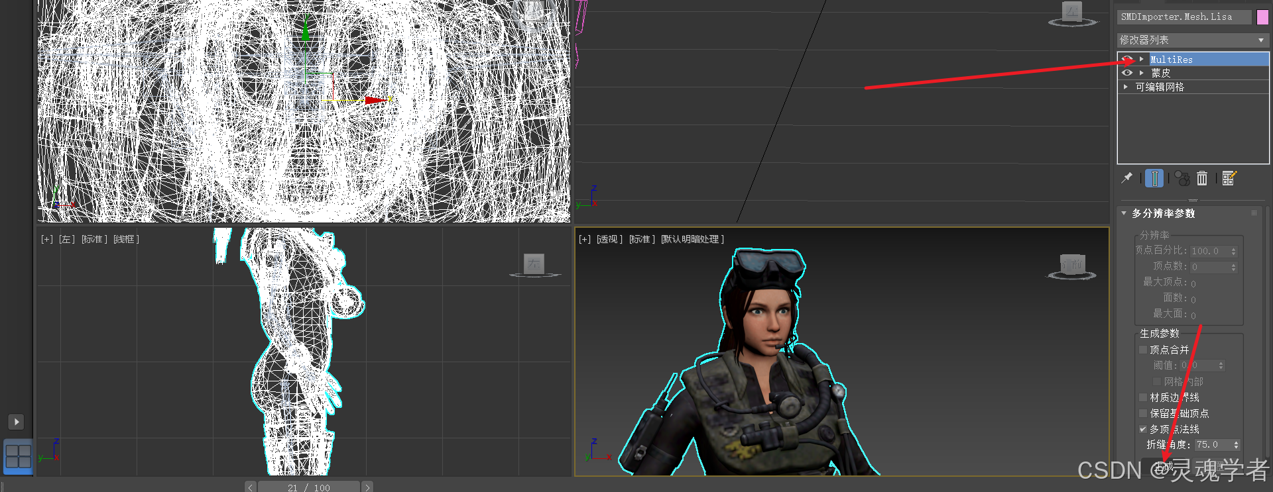Viewport: 1273px width, 492px height.
Task: Click 顶点百分比 spinner arrows
Action: click(x=1234, y=251)
